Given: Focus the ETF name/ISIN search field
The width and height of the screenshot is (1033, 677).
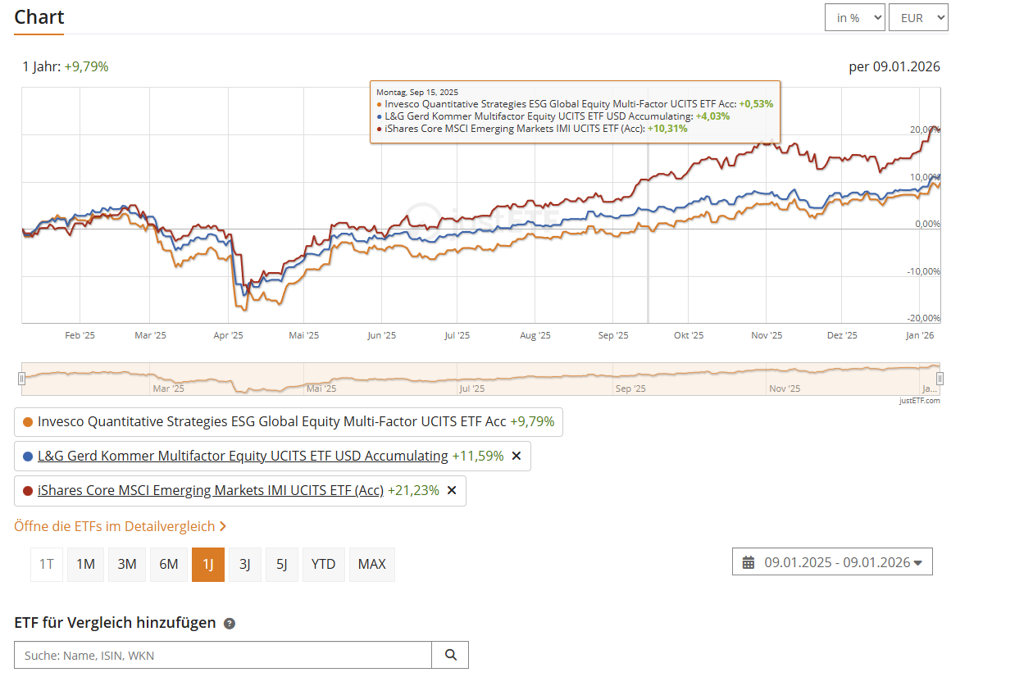Looking at the screenshot, I should coord(223,655).
